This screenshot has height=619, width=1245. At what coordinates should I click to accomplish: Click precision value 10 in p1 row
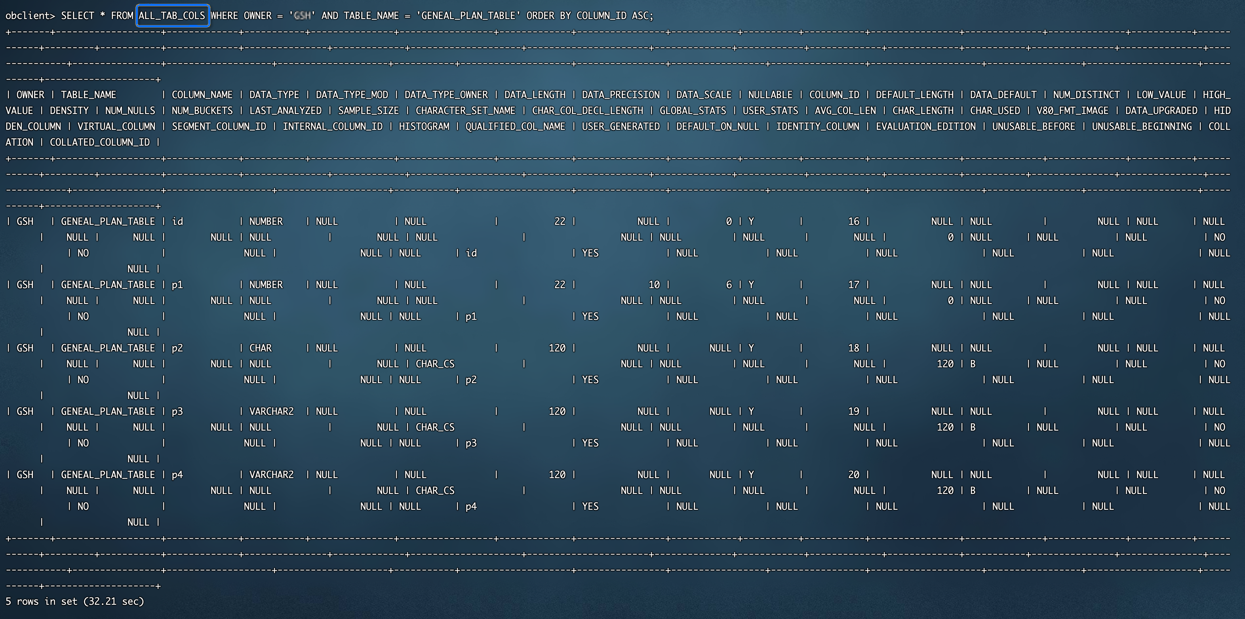(654, 285)
